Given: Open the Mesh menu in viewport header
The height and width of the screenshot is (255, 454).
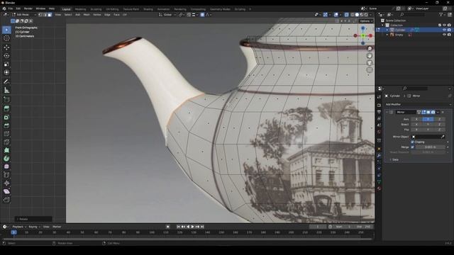Looking at the screenshot, I should (x=87, y=14).
